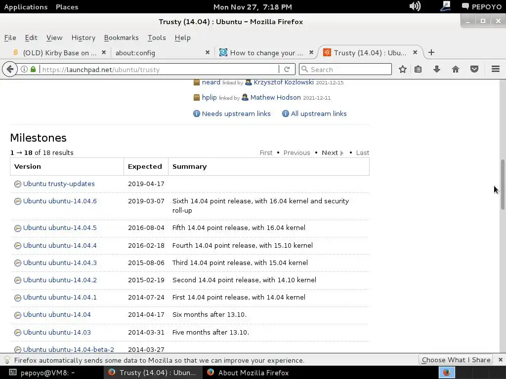Image resolution: width=506 pixels, height=379 pixels.
Task: Open the Ubuntu ubuntu-14.04 milestone link
Action: pos(57,314)
